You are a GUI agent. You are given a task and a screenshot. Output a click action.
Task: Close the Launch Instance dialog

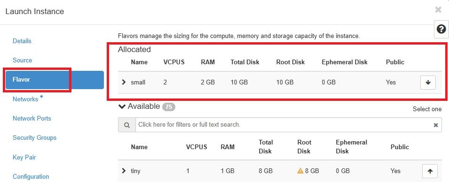(438, 10)
